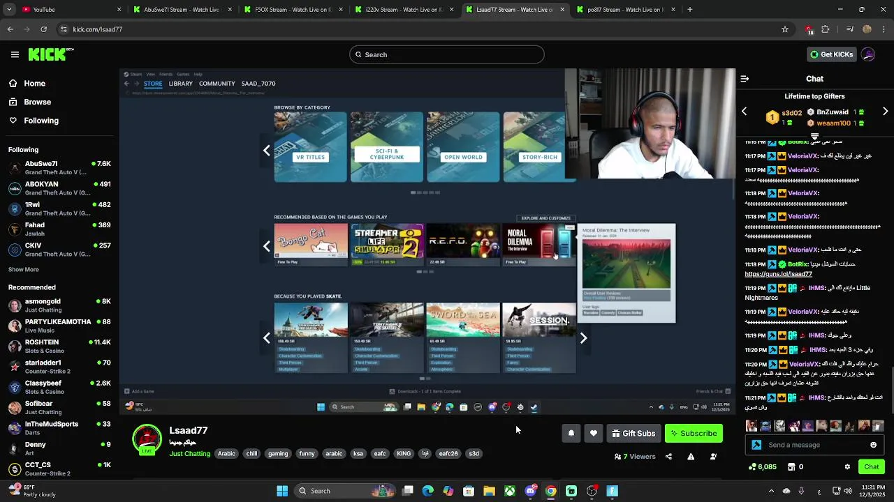Viewport: 894px width, 502px height.
Task: Open Discord from taskbar
Action: 530,491
